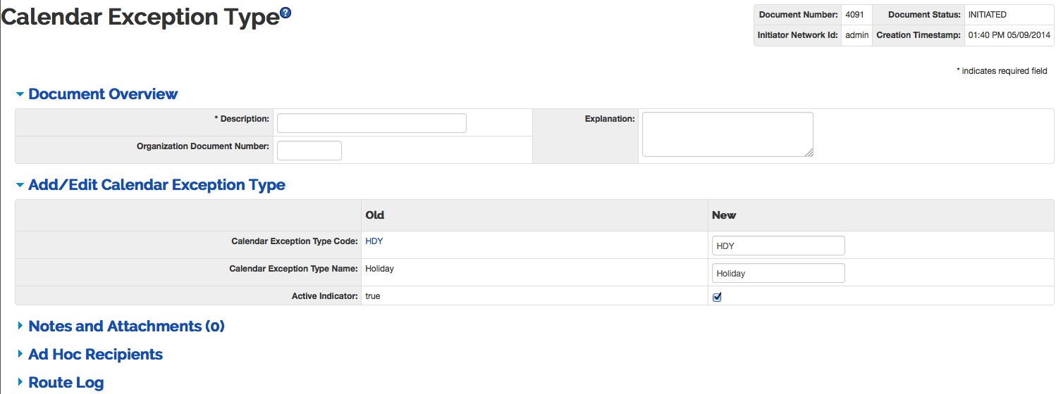Open the Ad Hoc Recipients heading

(x=95, y=354)
